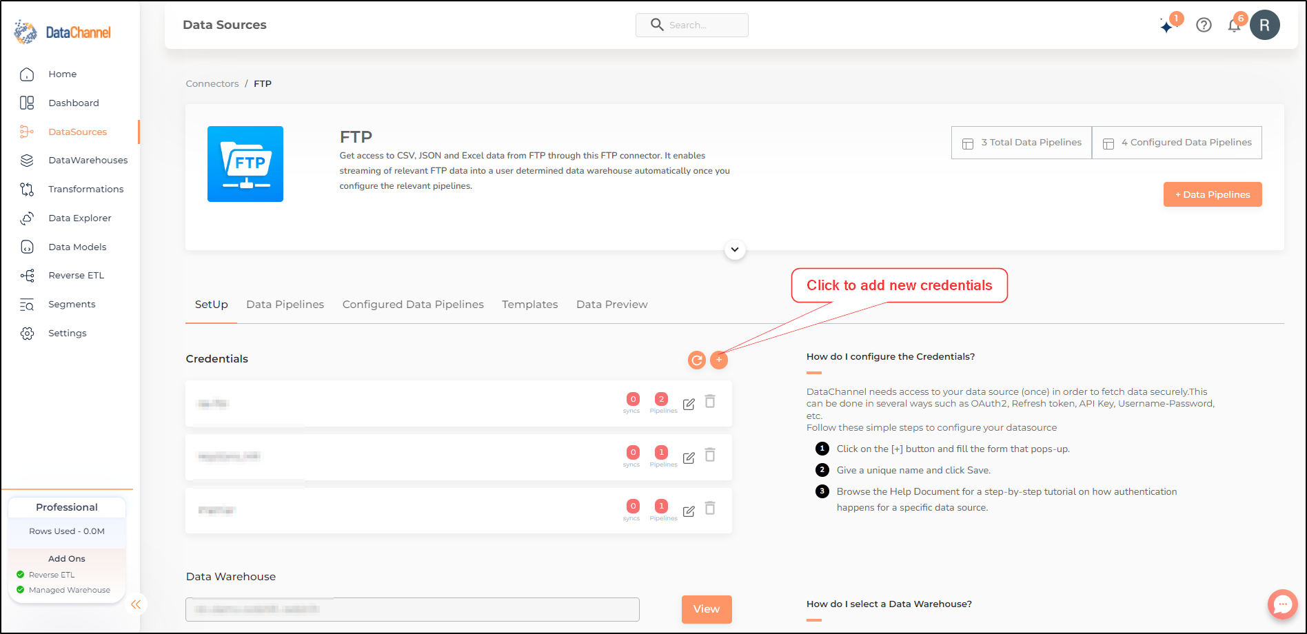The width and height of the screenshot is (1307, 634).
Task: Click the FTP connector logo
Action: [x=245, y=164]
